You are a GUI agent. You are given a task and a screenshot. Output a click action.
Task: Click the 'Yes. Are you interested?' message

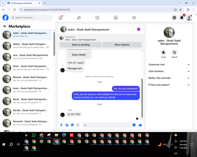[x=126, y=89]
